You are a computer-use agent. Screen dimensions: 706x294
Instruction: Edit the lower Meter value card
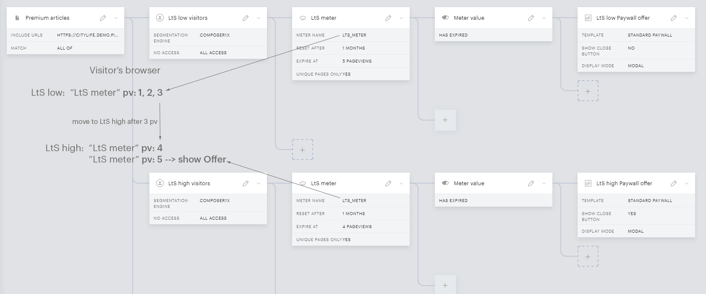point(531,184)
